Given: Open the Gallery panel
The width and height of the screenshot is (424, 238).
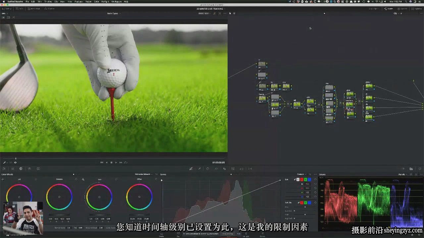Looking at the screenshot, I should (7, 9).
